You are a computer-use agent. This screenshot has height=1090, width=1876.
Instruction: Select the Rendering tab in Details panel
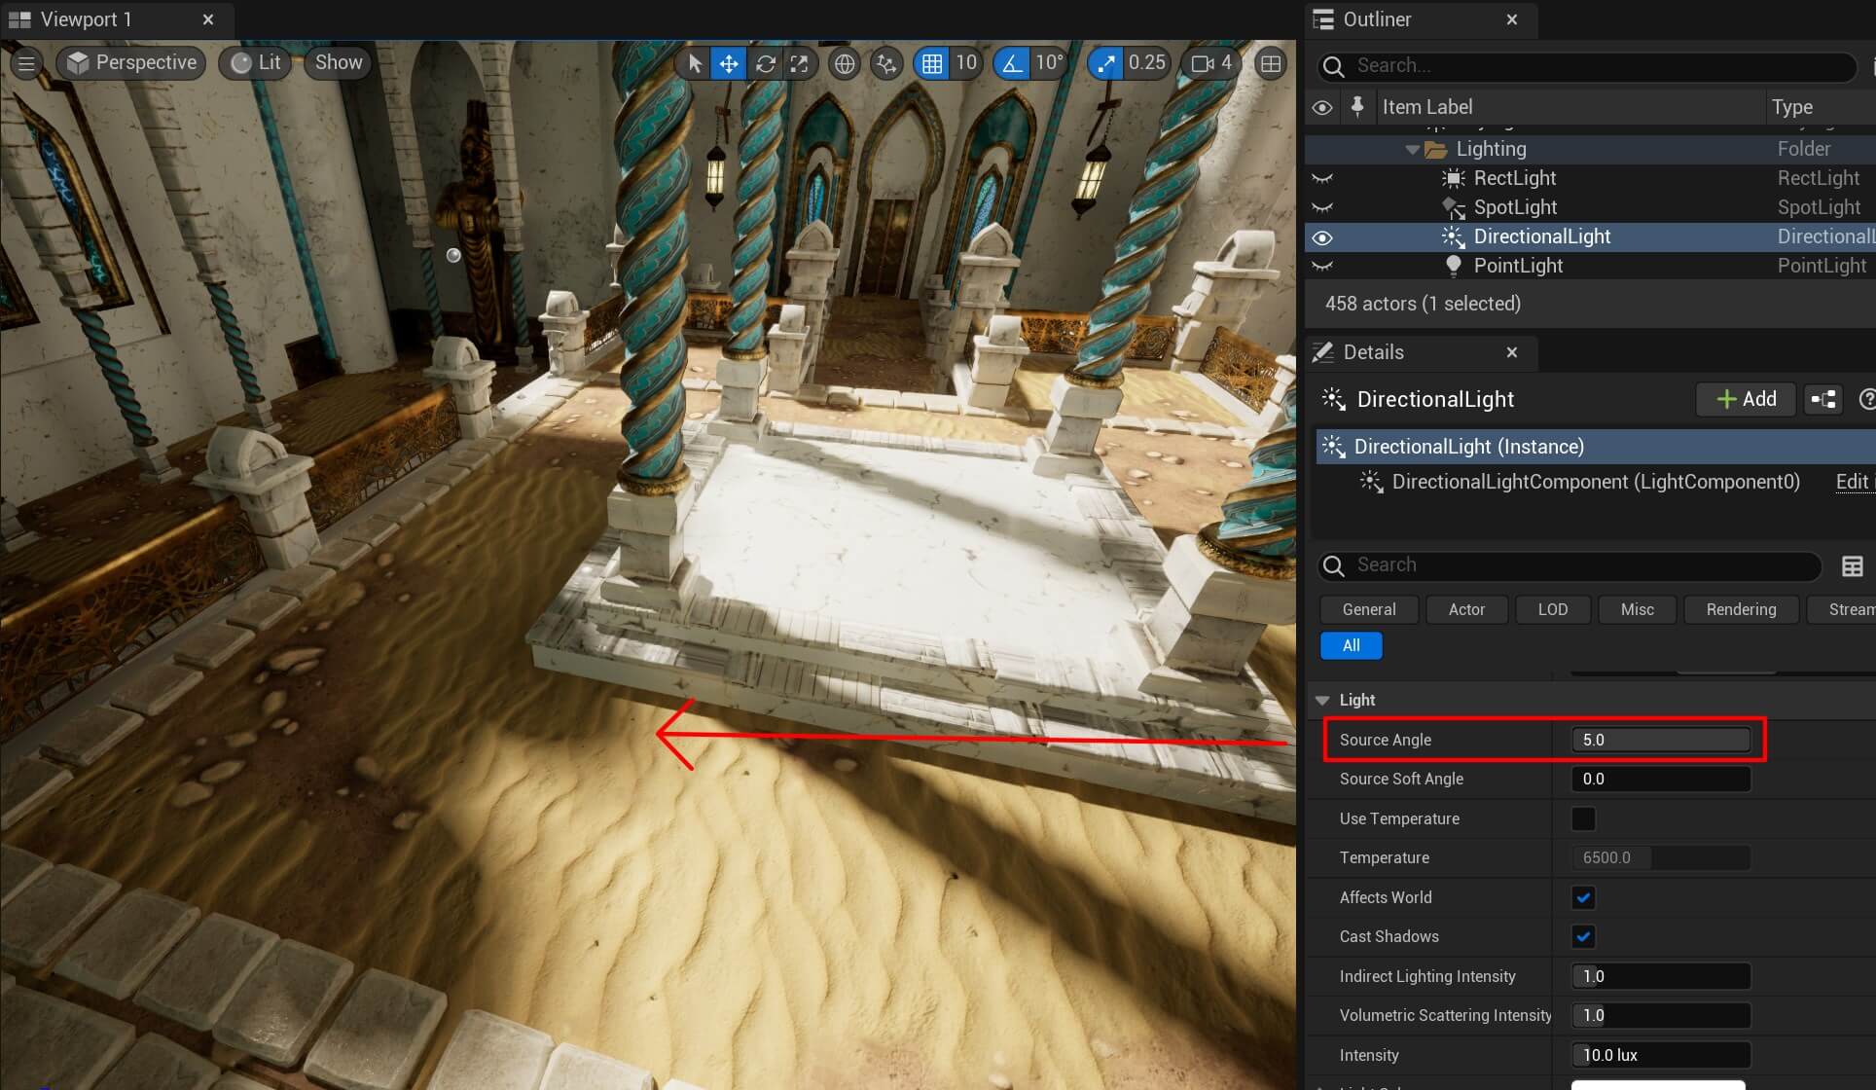tap(1741, 608)
